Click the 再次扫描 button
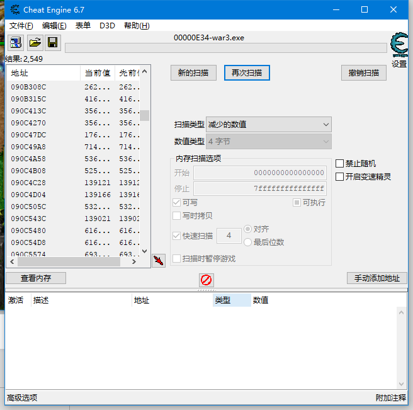 pos(247,72)
